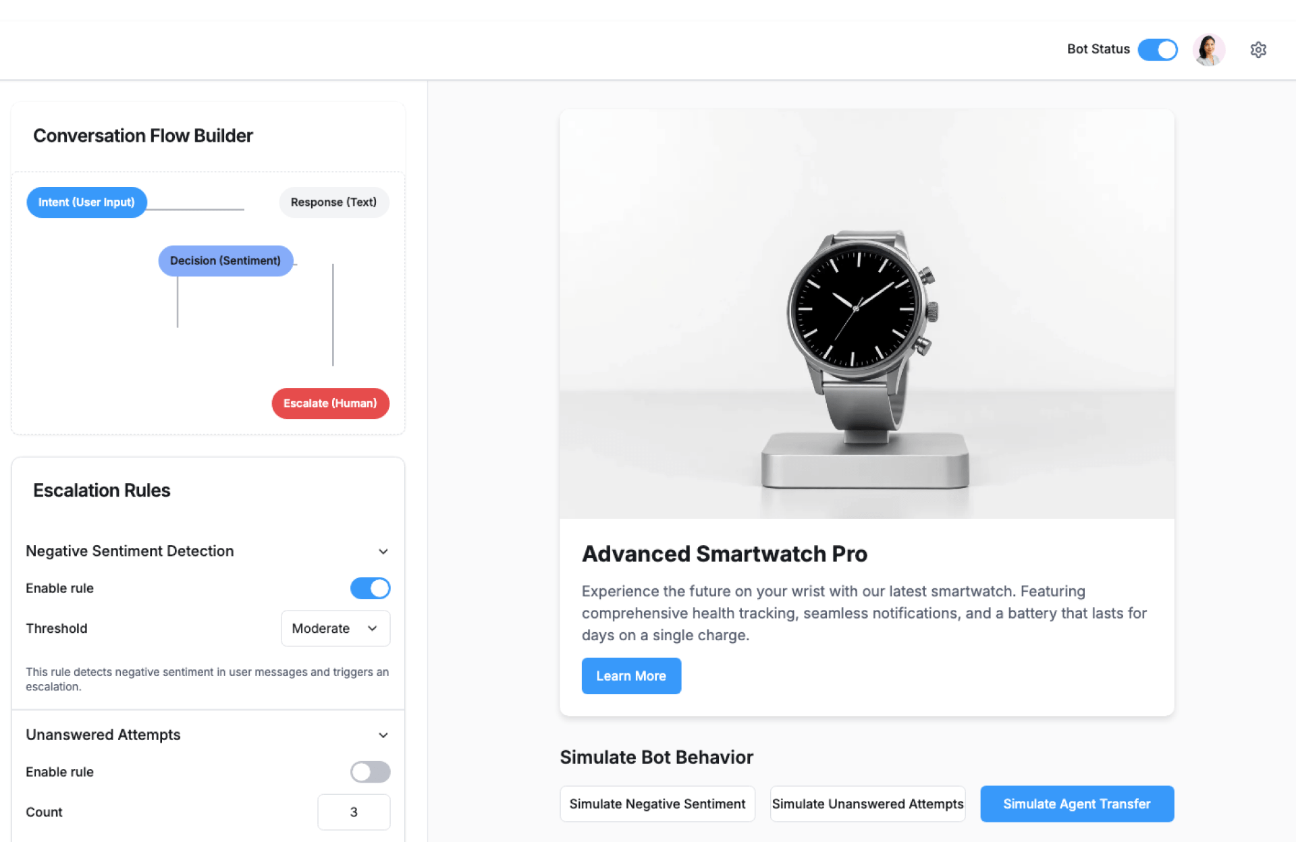
Task: Select the Decision (Sentiment) node
Action: (225, 261)
